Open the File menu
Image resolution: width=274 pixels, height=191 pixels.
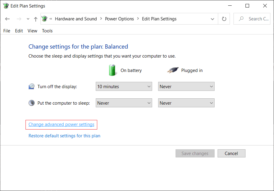click(x=7, y=31)
